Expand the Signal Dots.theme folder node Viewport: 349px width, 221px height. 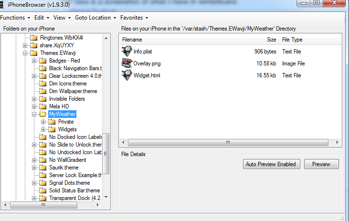point(34,183)
